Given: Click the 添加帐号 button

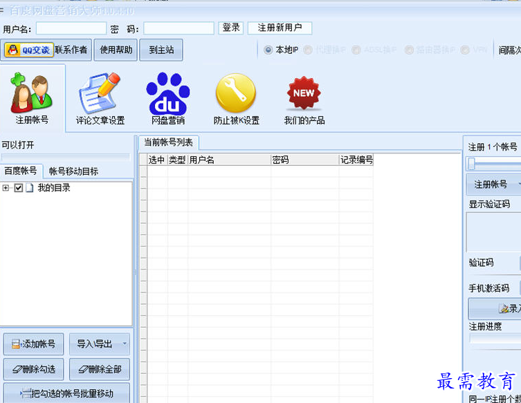Looking at the screenshot, I should (x=34, y=344).
